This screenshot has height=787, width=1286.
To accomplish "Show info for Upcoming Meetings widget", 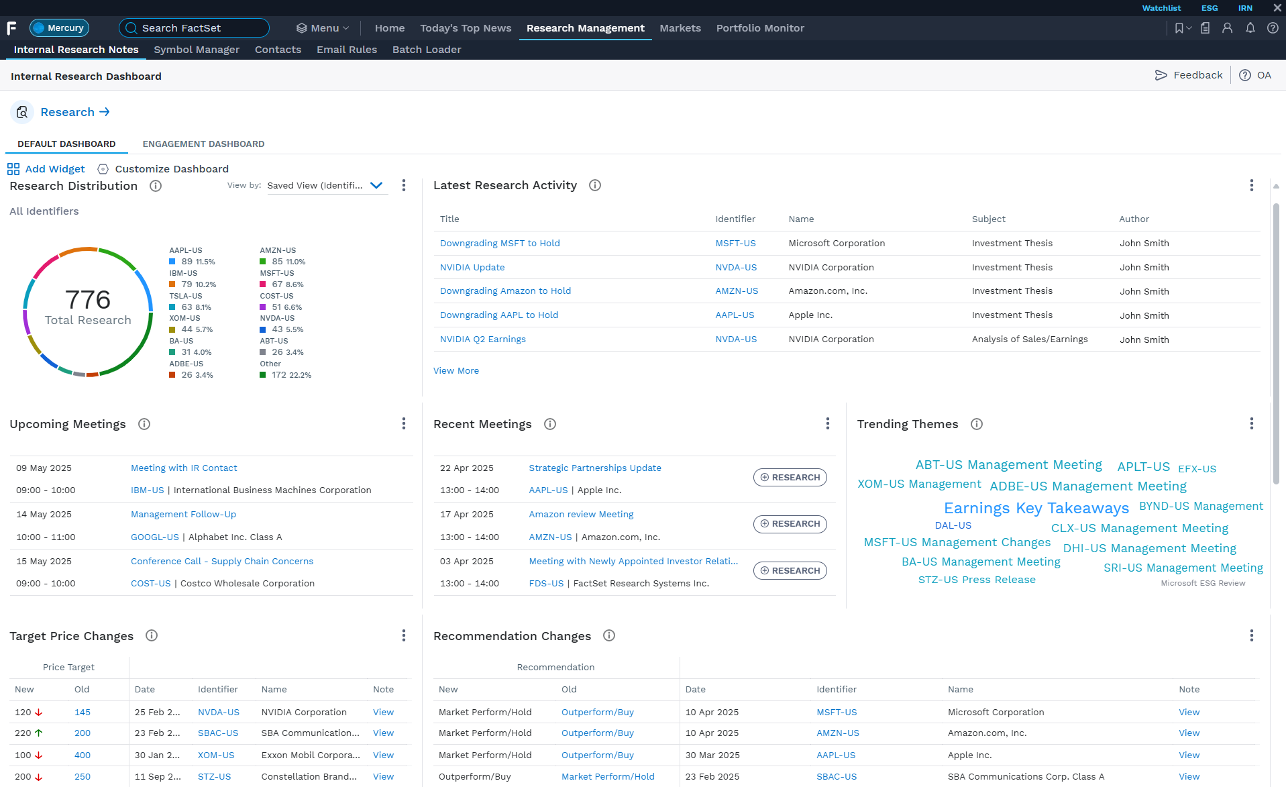I will (x=144, y=424).
